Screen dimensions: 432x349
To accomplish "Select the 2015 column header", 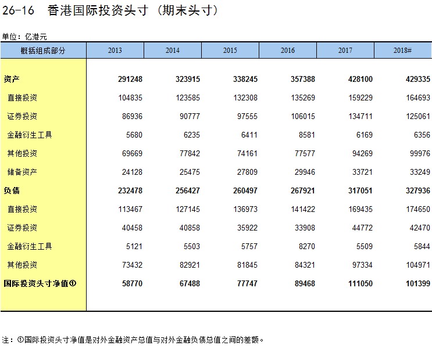I will (230, 51).
